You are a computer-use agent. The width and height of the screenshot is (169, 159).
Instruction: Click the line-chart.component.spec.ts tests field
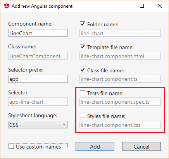pyautogui.click(x=120, y=102)
